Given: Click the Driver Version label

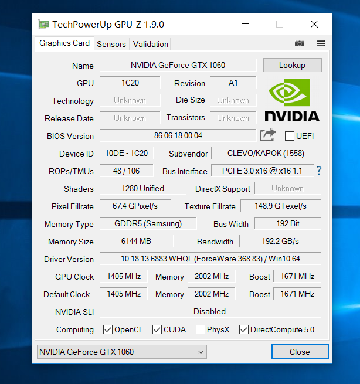Looking at the screenshot, I should click(x=69, y=259).
